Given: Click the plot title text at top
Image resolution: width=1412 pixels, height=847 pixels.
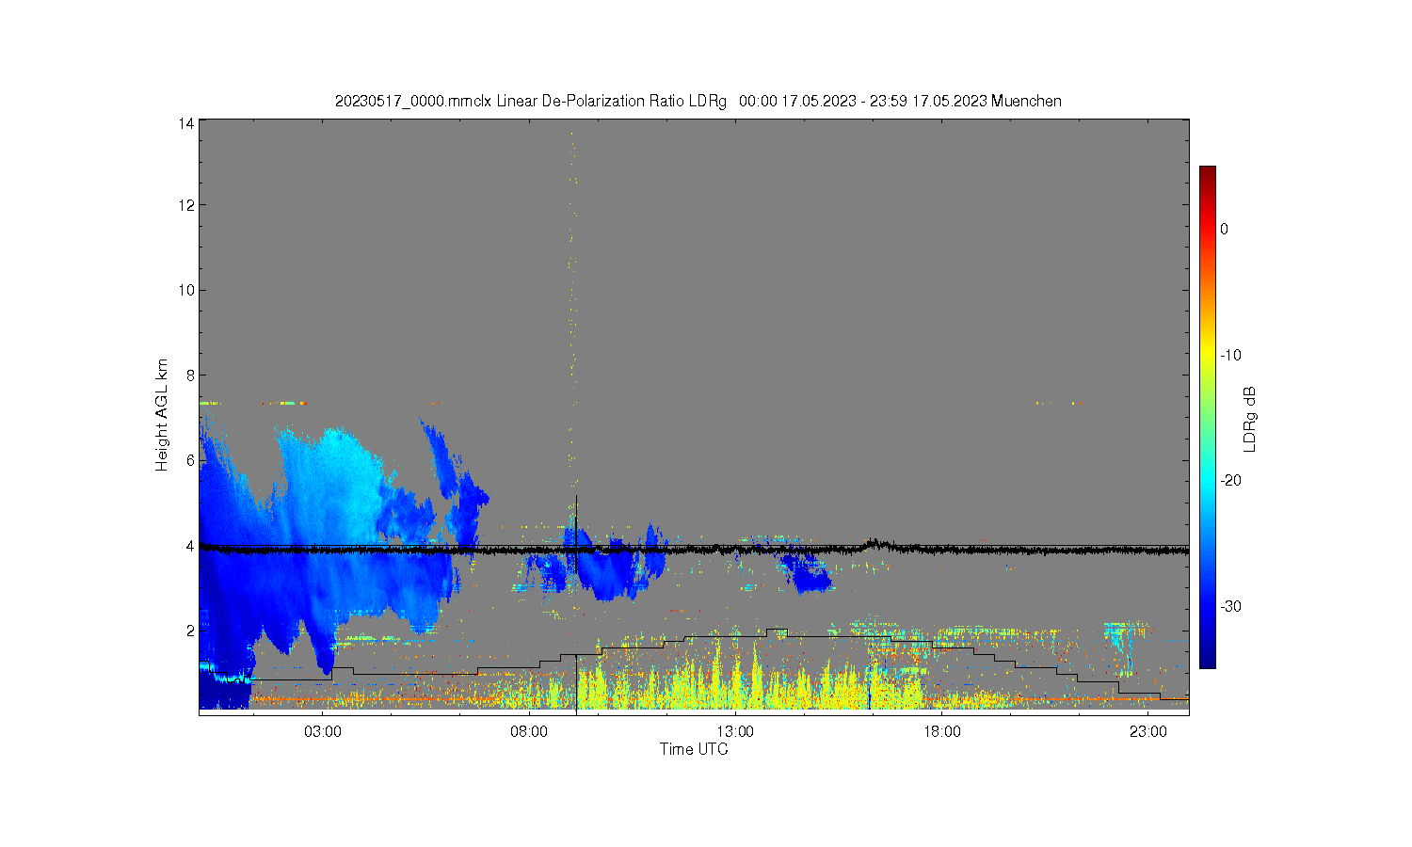Looking at the screenshot, I should (x=698, y=101).
